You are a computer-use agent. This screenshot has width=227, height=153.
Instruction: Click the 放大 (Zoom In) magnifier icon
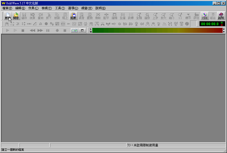(163, 16)
